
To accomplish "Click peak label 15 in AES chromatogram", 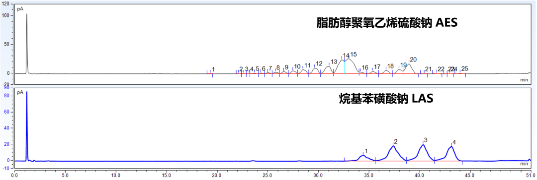I will pyautogui.click(x=354, y=54).
